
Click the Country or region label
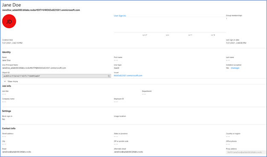tap(233, 133)
